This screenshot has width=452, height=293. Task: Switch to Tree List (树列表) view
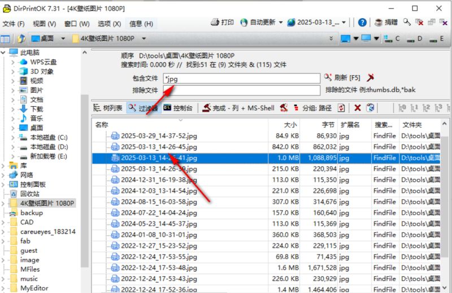click(108, 108)
